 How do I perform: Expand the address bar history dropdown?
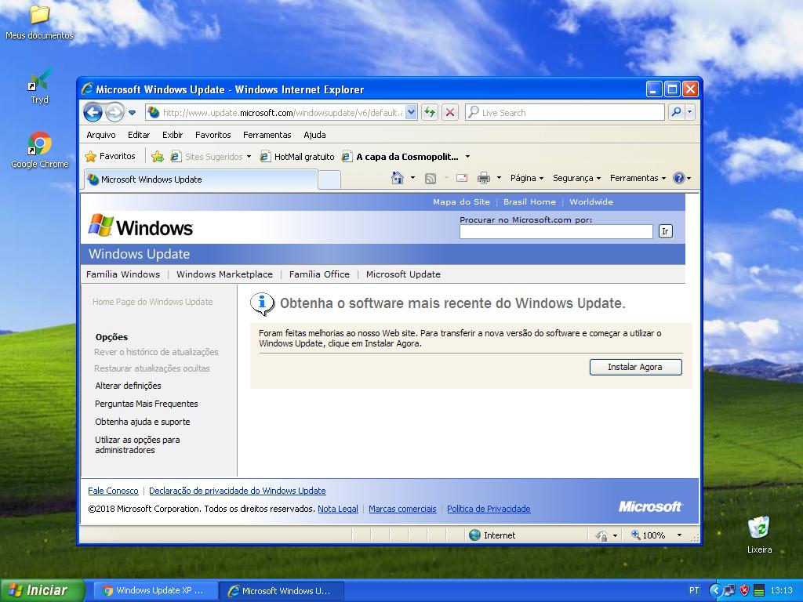coord(411,113)
